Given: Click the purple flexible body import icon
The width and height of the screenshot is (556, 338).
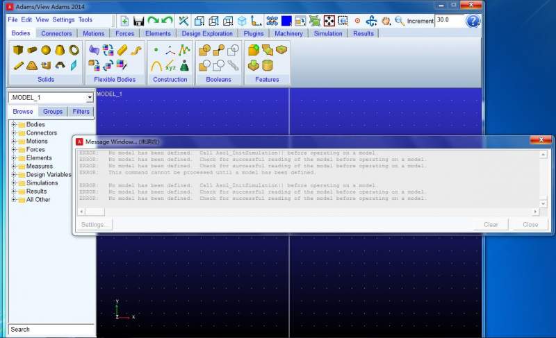Looking at the screenshot, I should click(x=94, y=50).
